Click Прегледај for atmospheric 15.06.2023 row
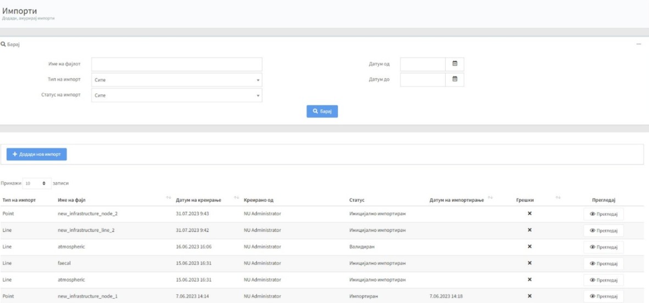The image size is (649, 303). [603, 280]
